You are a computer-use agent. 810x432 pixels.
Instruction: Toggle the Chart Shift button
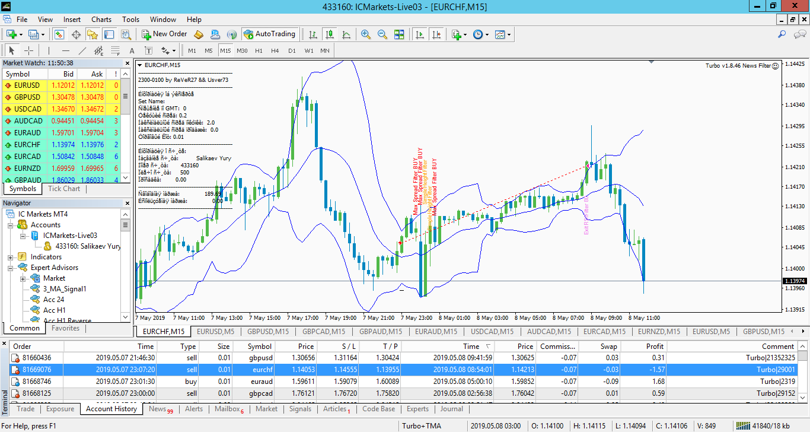click(436, 34)
